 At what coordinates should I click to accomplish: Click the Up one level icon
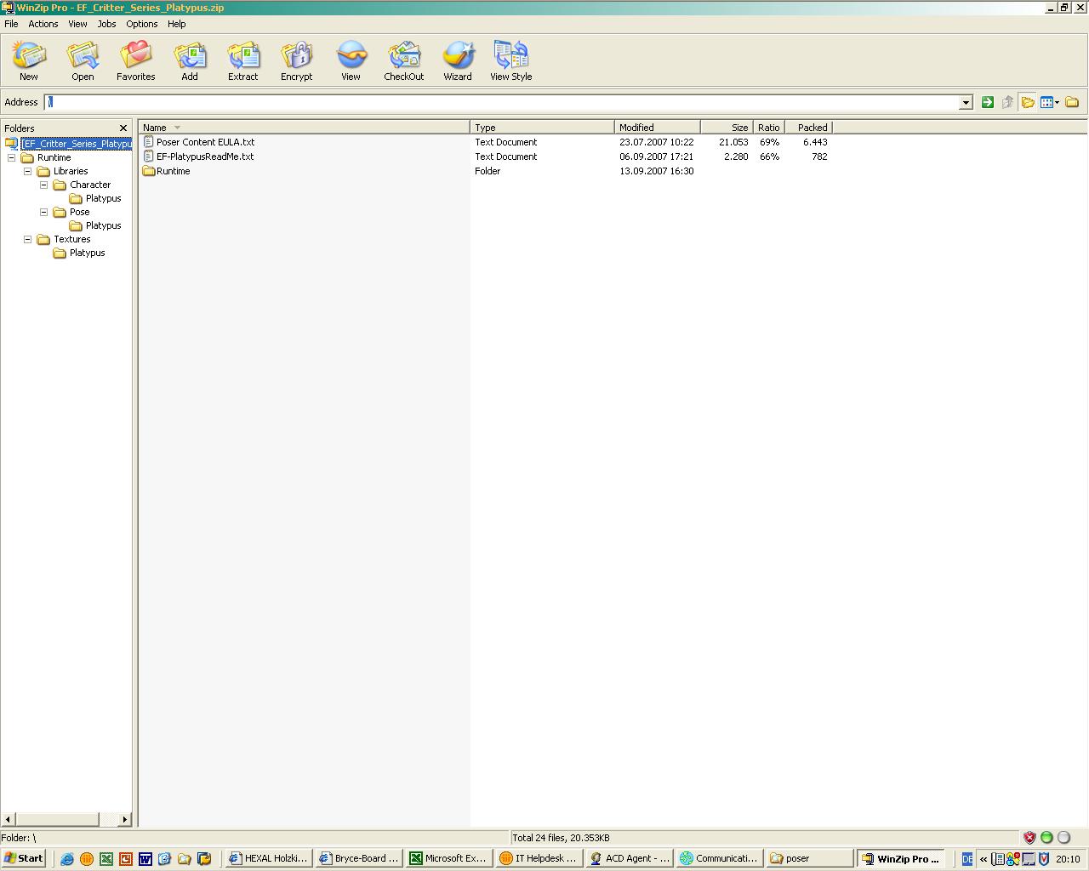pyautogui.click(x=1008, y=102)
